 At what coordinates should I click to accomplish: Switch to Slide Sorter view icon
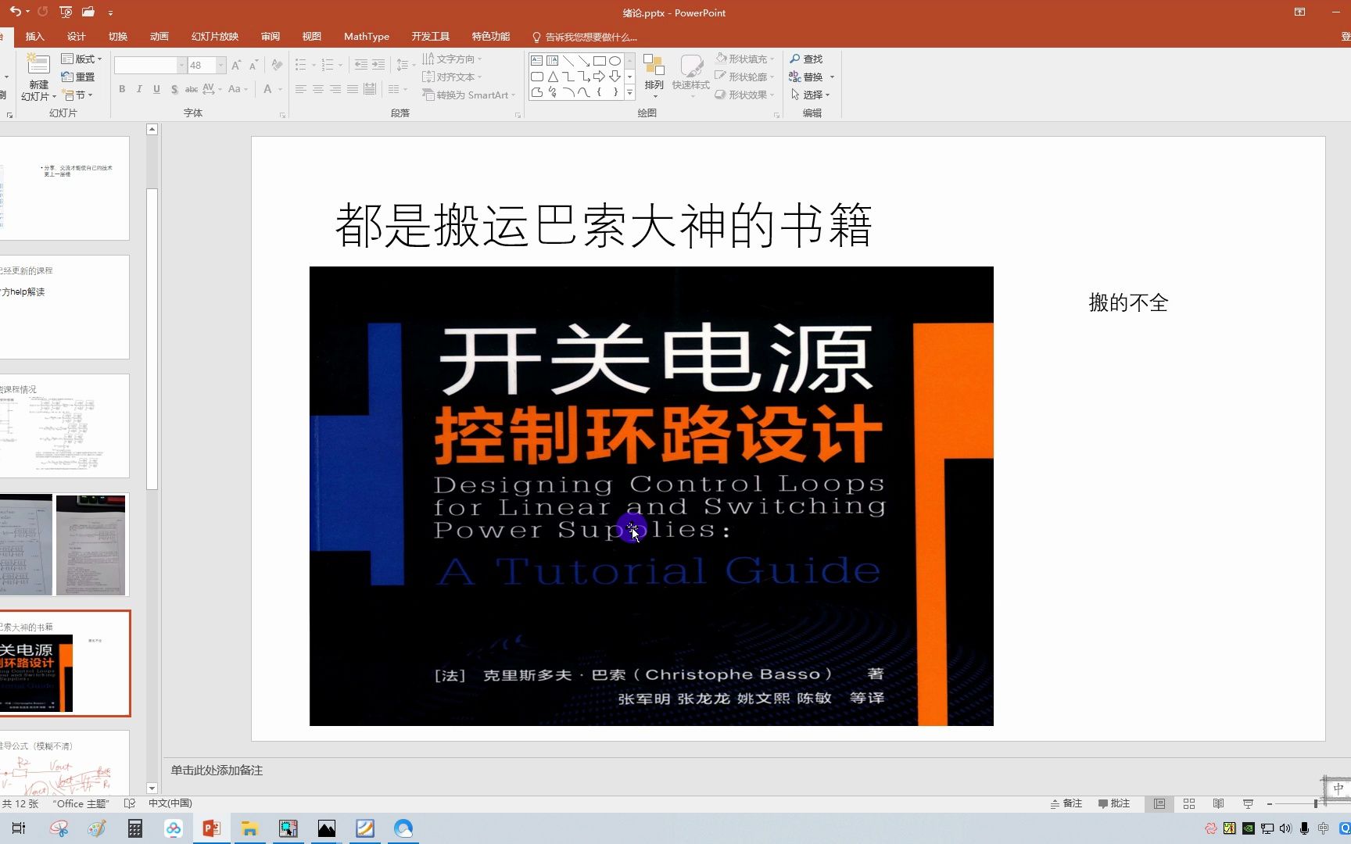[x=1189, y=803]
